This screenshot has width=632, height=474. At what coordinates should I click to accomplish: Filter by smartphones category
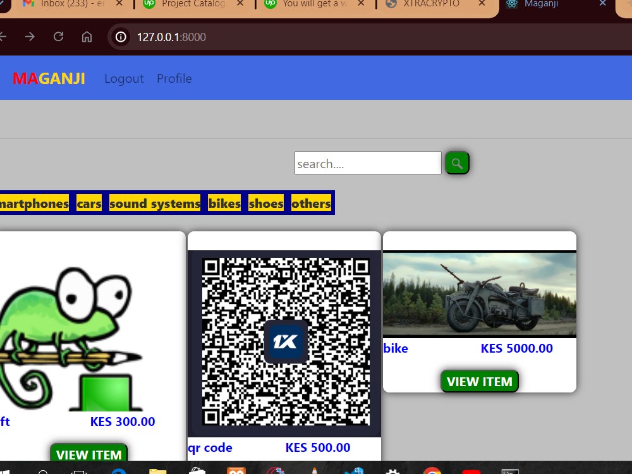coord(34,204)
